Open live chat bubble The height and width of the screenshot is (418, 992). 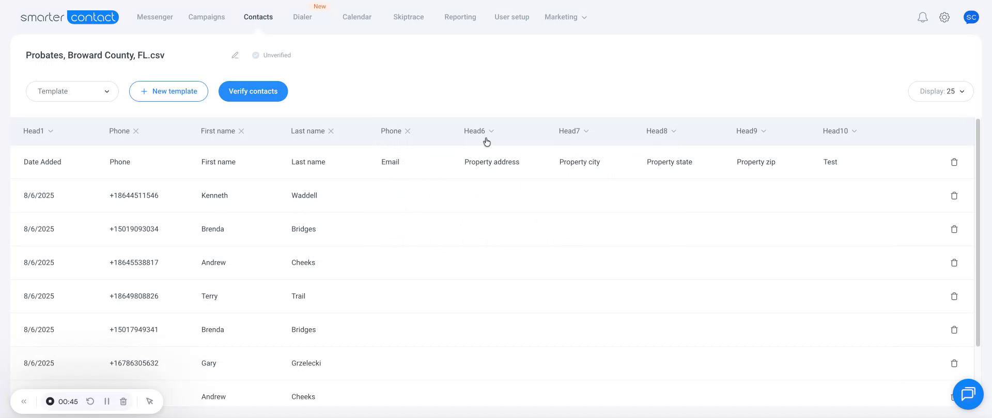968,394
